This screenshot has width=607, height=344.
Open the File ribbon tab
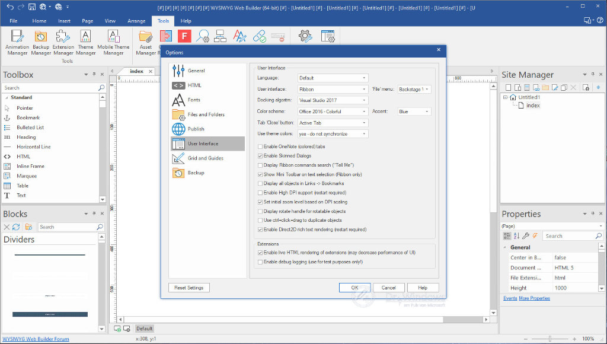point(14,21)
